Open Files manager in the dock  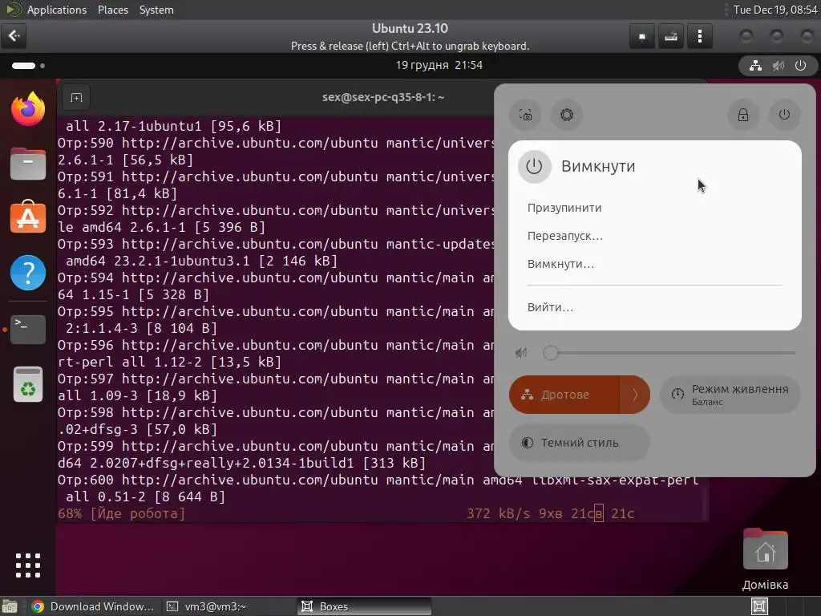coord(28,164)
